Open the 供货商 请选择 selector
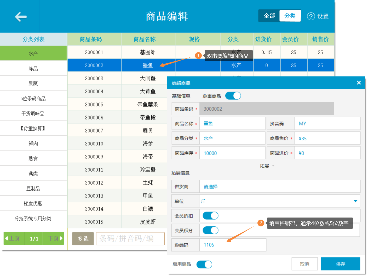Viewport: 368px width, 277px height. (x=280, y=186)
